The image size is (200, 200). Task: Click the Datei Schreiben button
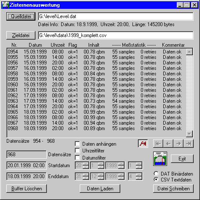(173, 189)
